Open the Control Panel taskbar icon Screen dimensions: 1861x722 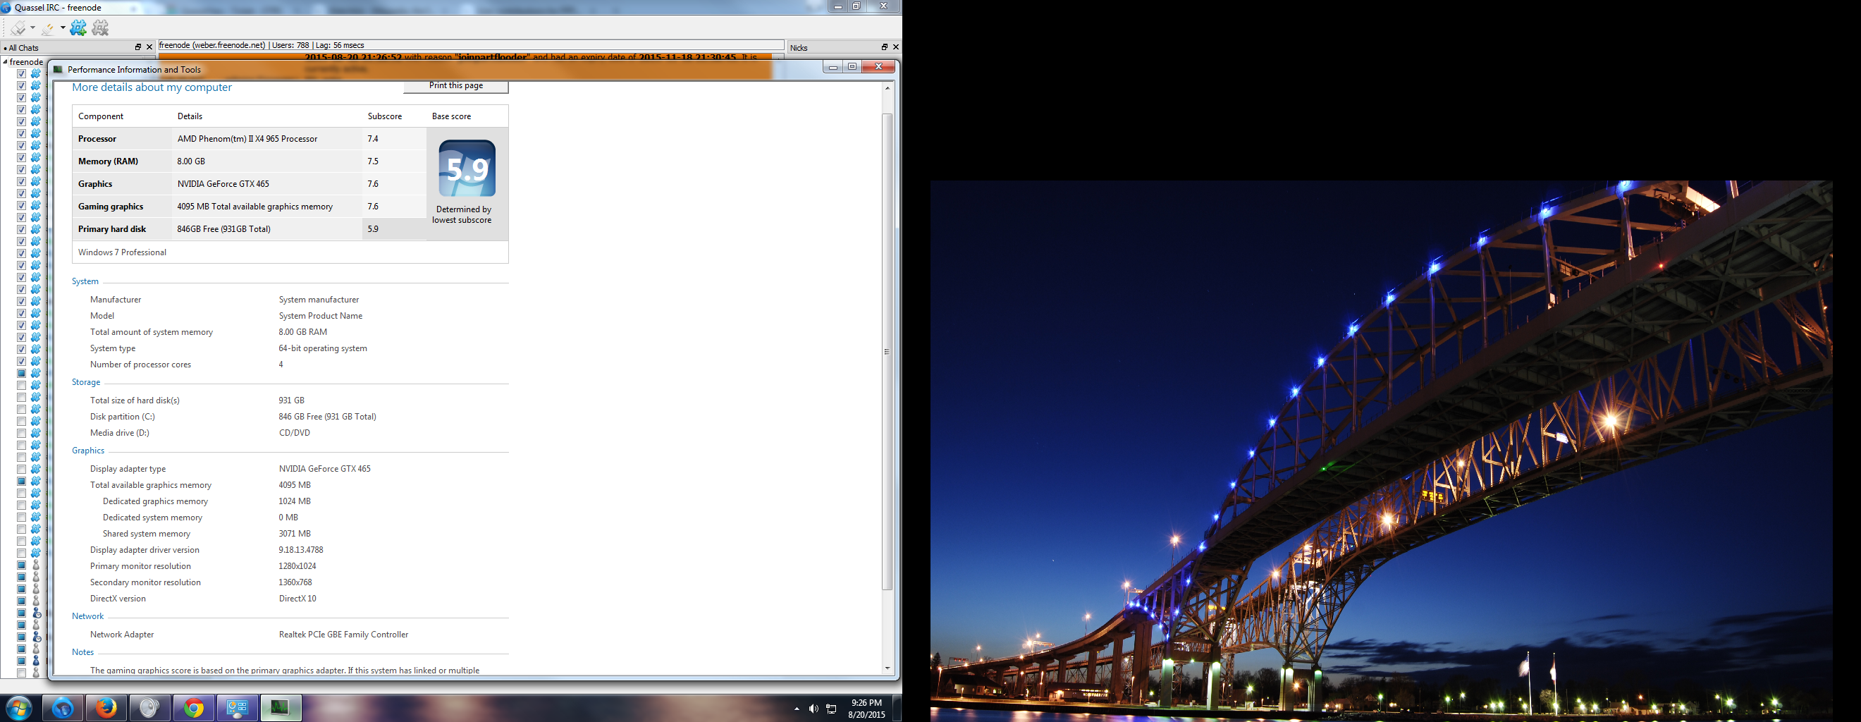(x=237, y=709)
